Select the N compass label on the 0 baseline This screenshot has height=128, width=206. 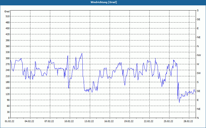click(198, 118)
